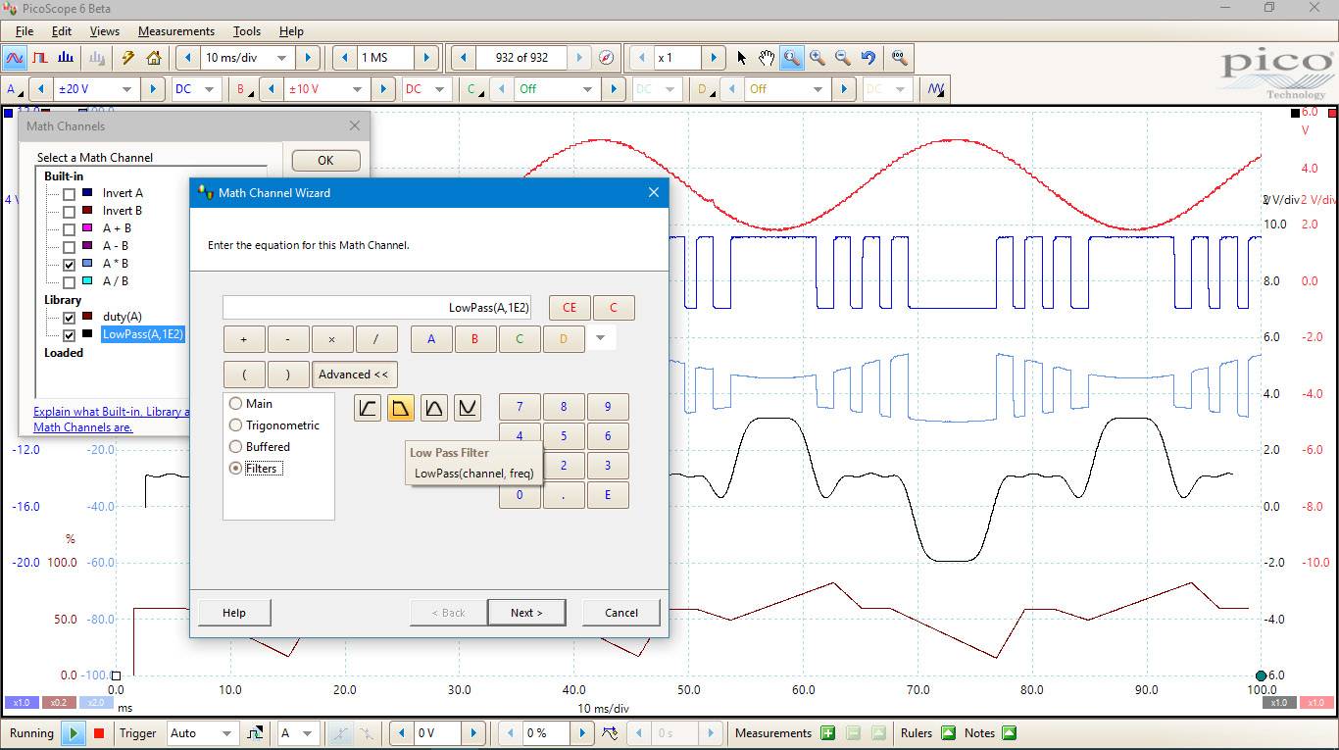Screen dimensions: 1339x750
Task: Open the spectrum analyzer view icon
Action: coord(65,58)
